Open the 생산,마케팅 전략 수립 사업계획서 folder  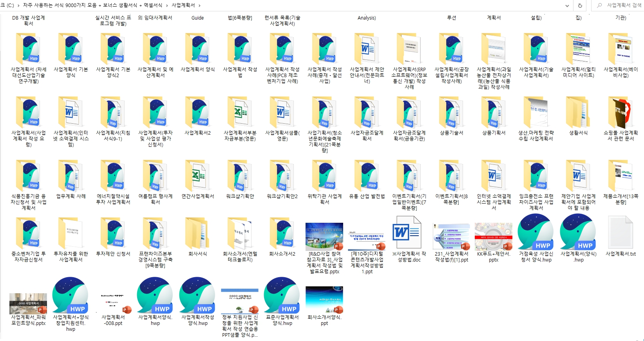coord(536,112)
